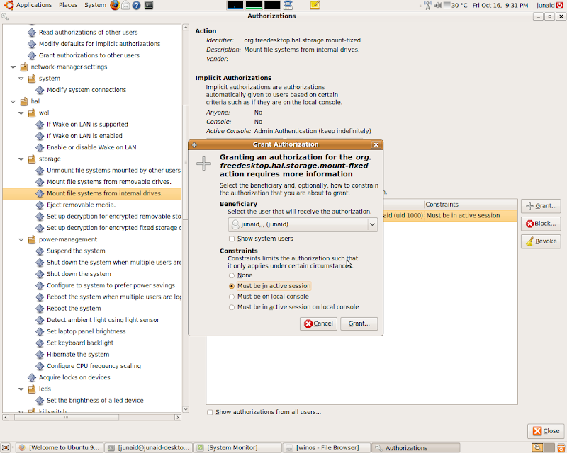Click the Ubuntu logo in top panel
The width and height of the screenshot is (567, 453).
[9, 5]
